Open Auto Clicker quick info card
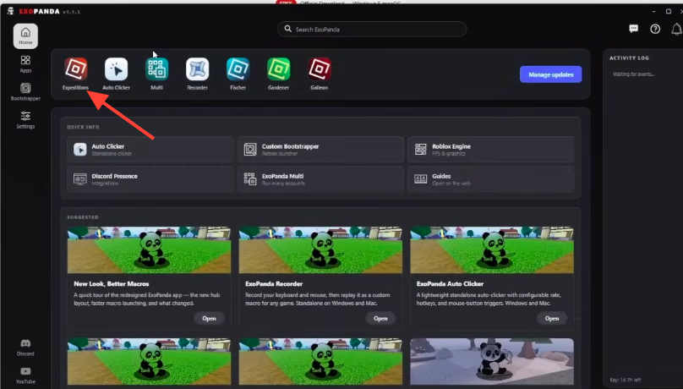This screenshot has height=389, width=683. click(150, 150)
